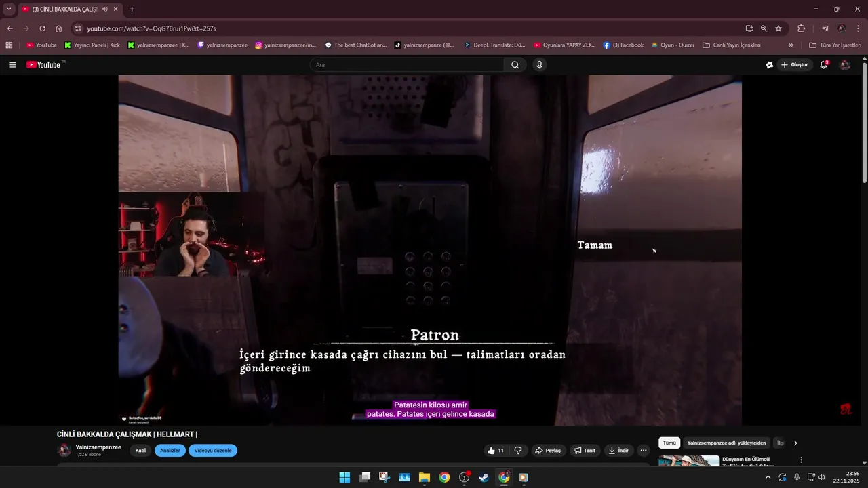Click the browser address bar URL
868x488 pixels.
tap(151, 28)
